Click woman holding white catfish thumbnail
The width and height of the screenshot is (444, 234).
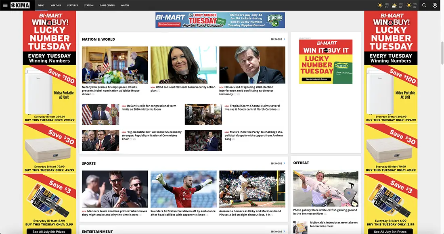[x=326, y=188]
